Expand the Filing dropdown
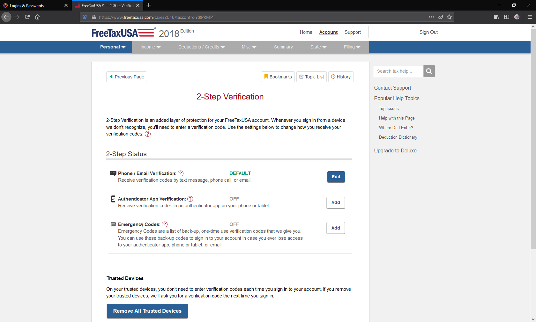The height and width of the screenshot is (322, 536). (x=352, y=47)
